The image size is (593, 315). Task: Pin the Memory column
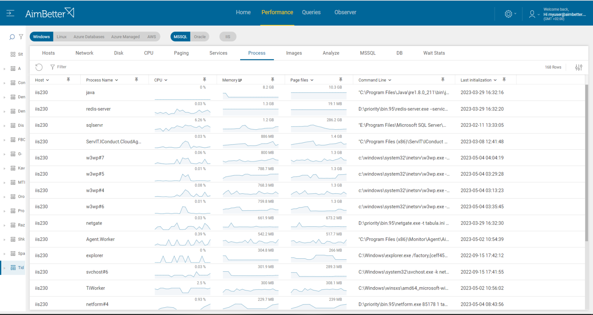tap(272, 80)
